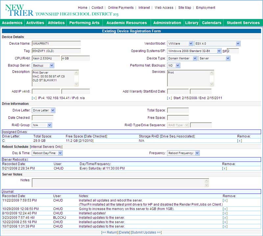Open the Vendor VMWare dropdown
Image resolution: width=263 pixels, height=236 pixels.
[x=180, y=43]
